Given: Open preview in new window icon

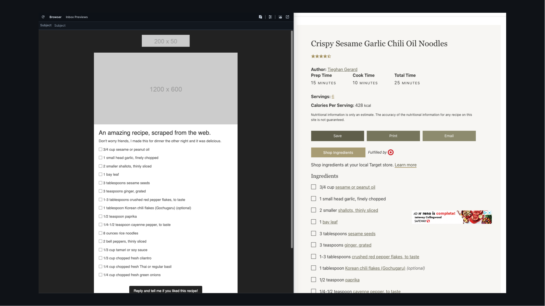Looking at the screenshot, I should (x=287, y=17).
